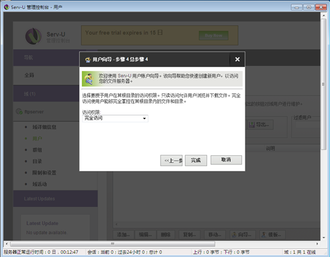This screenshot has height=257, width=330.
Task: Click the No update available text
Action: pyautogui.click(x=47, y=232)
